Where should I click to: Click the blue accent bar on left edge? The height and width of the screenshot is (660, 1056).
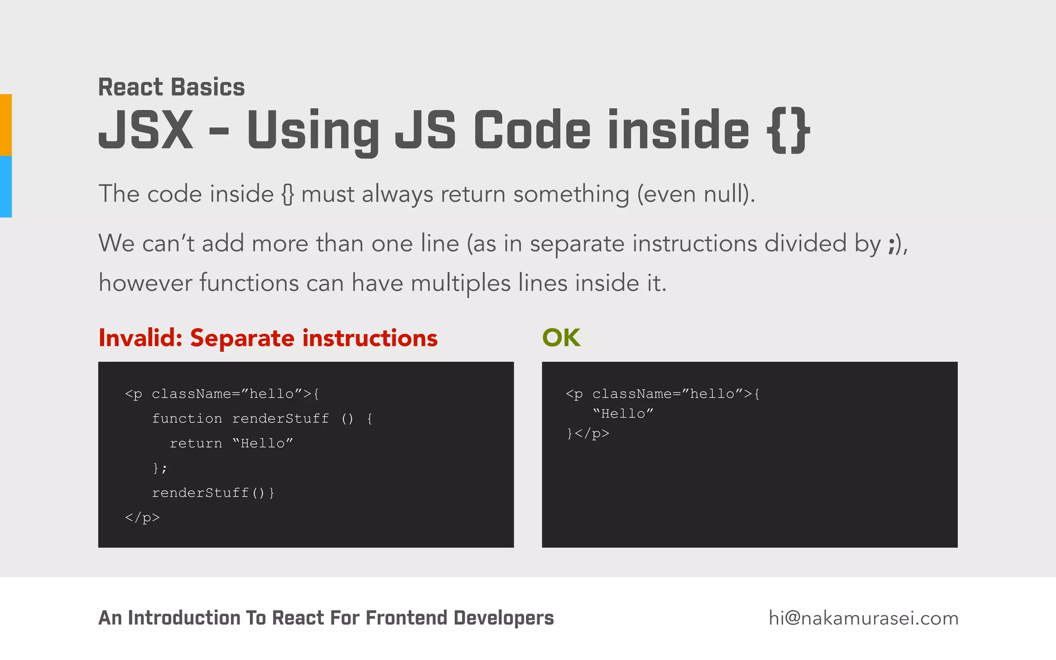coord(6,187)
